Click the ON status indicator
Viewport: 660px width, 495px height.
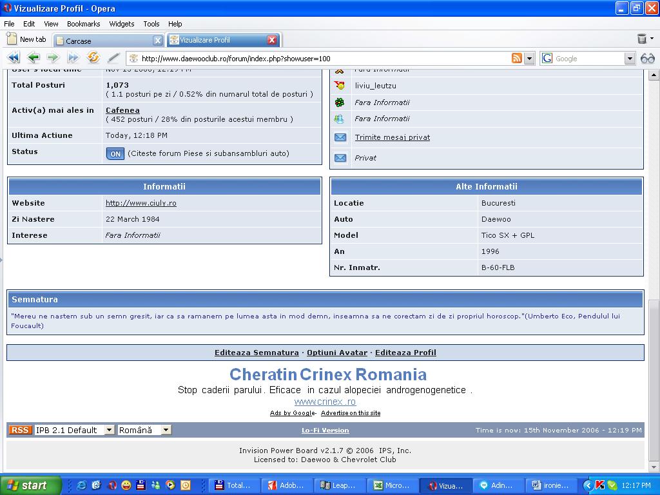tap(115, 154)
